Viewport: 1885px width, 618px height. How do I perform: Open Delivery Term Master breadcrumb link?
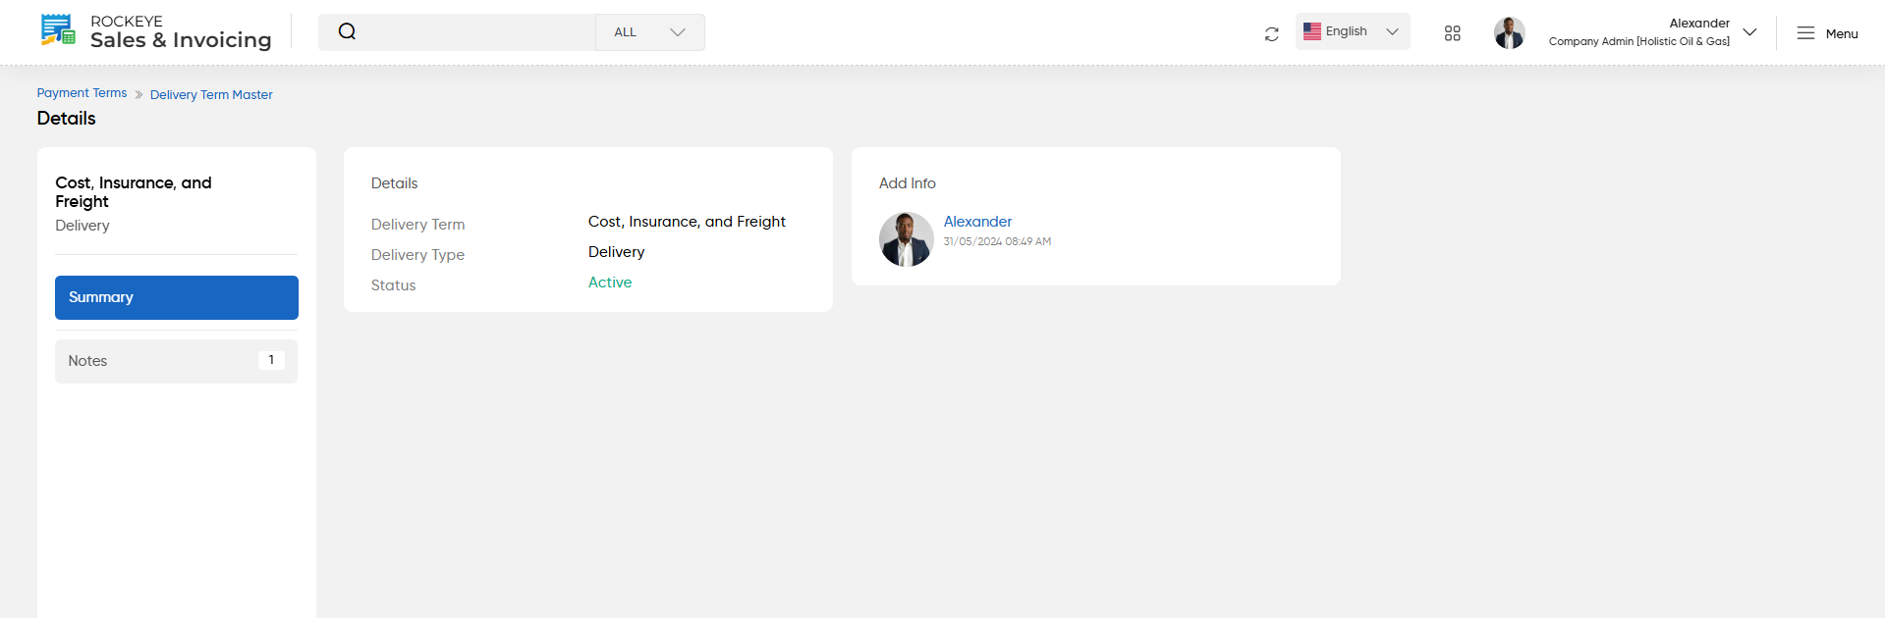(211, 95)
